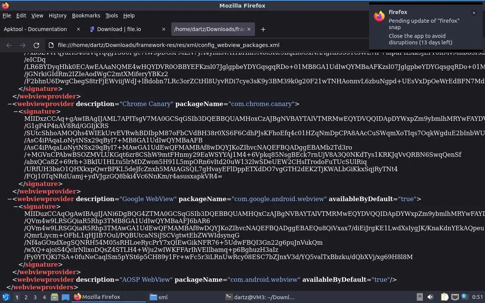Click the update notifier tray icon

(465, 297)
